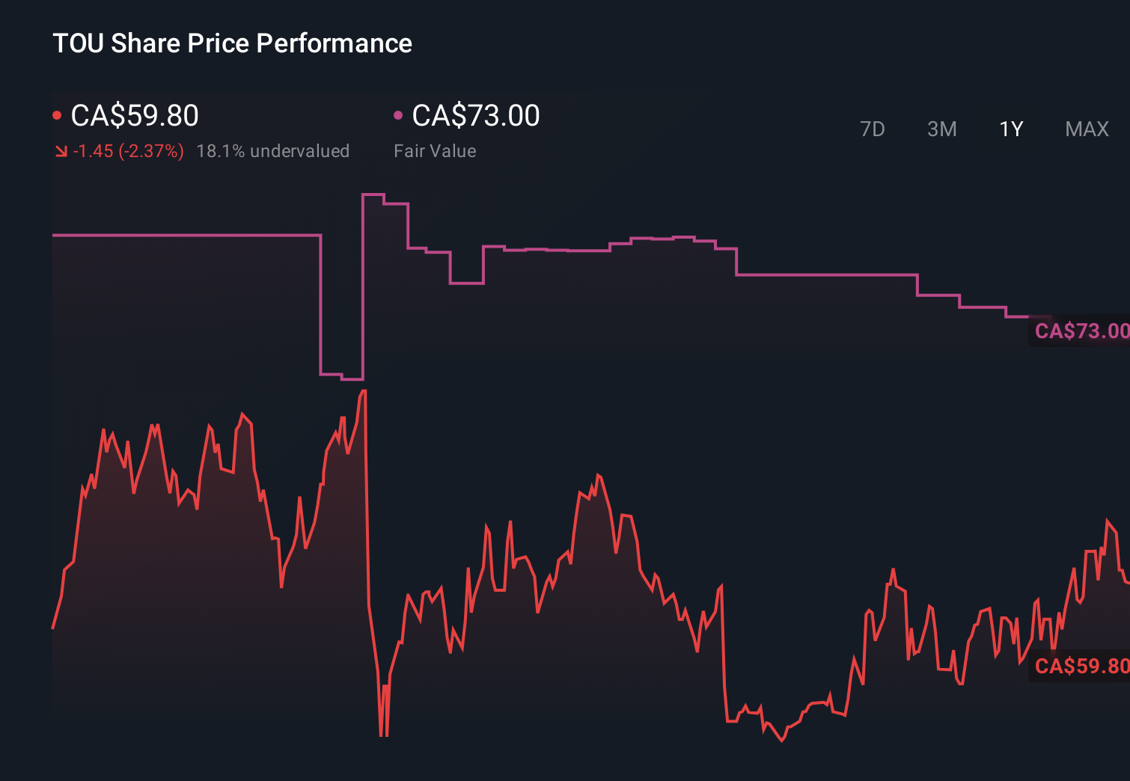The image size is (1130, 781).
Task: View MAX price history range
Action: tap(1086, 129)
